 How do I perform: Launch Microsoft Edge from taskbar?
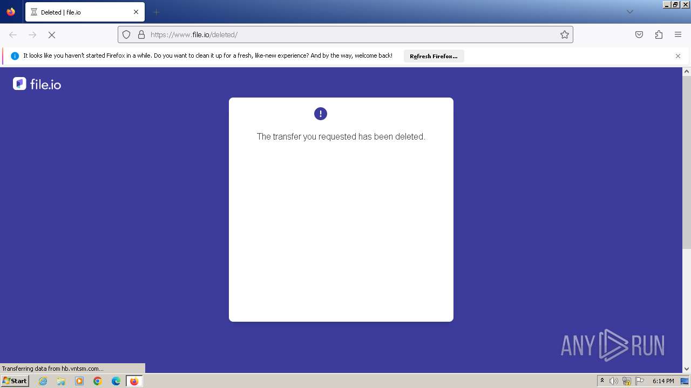click(116, 381)
